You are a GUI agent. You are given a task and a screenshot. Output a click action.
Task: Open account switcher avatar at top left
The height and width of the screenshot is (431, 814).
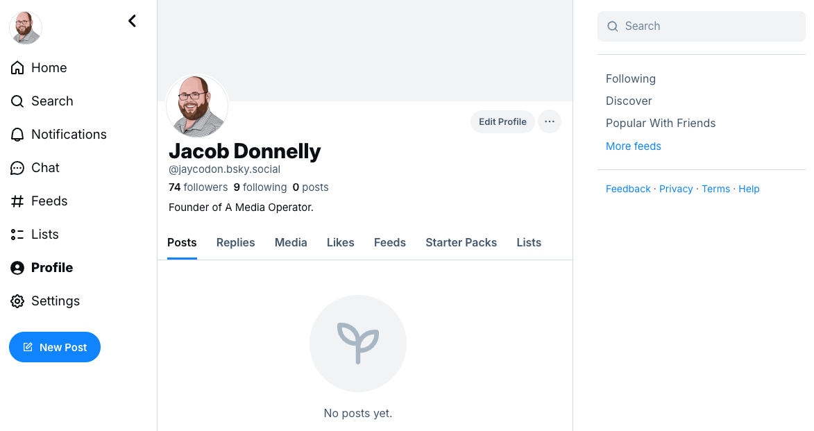coord(26,28)
